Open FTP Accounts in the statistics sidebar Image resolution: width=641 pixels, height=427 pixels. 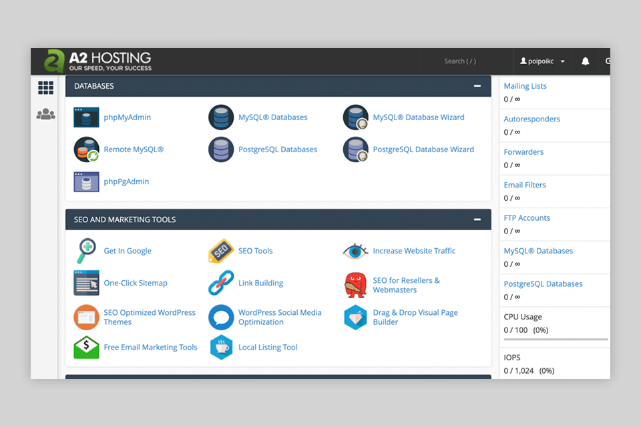(527, 218)
